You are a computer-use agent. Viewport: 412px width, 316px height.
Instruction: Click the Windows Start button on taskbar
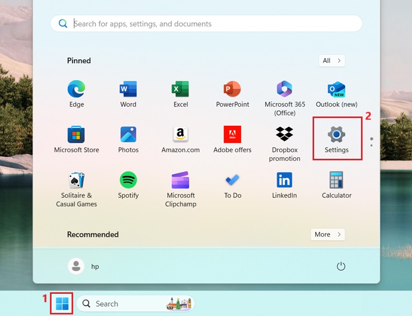(x=62, y=304)
